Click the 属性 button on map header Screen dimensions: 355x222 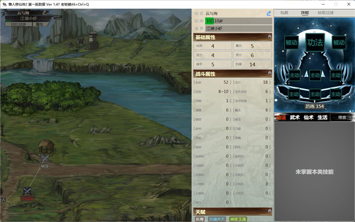click(x=40, y=24)
